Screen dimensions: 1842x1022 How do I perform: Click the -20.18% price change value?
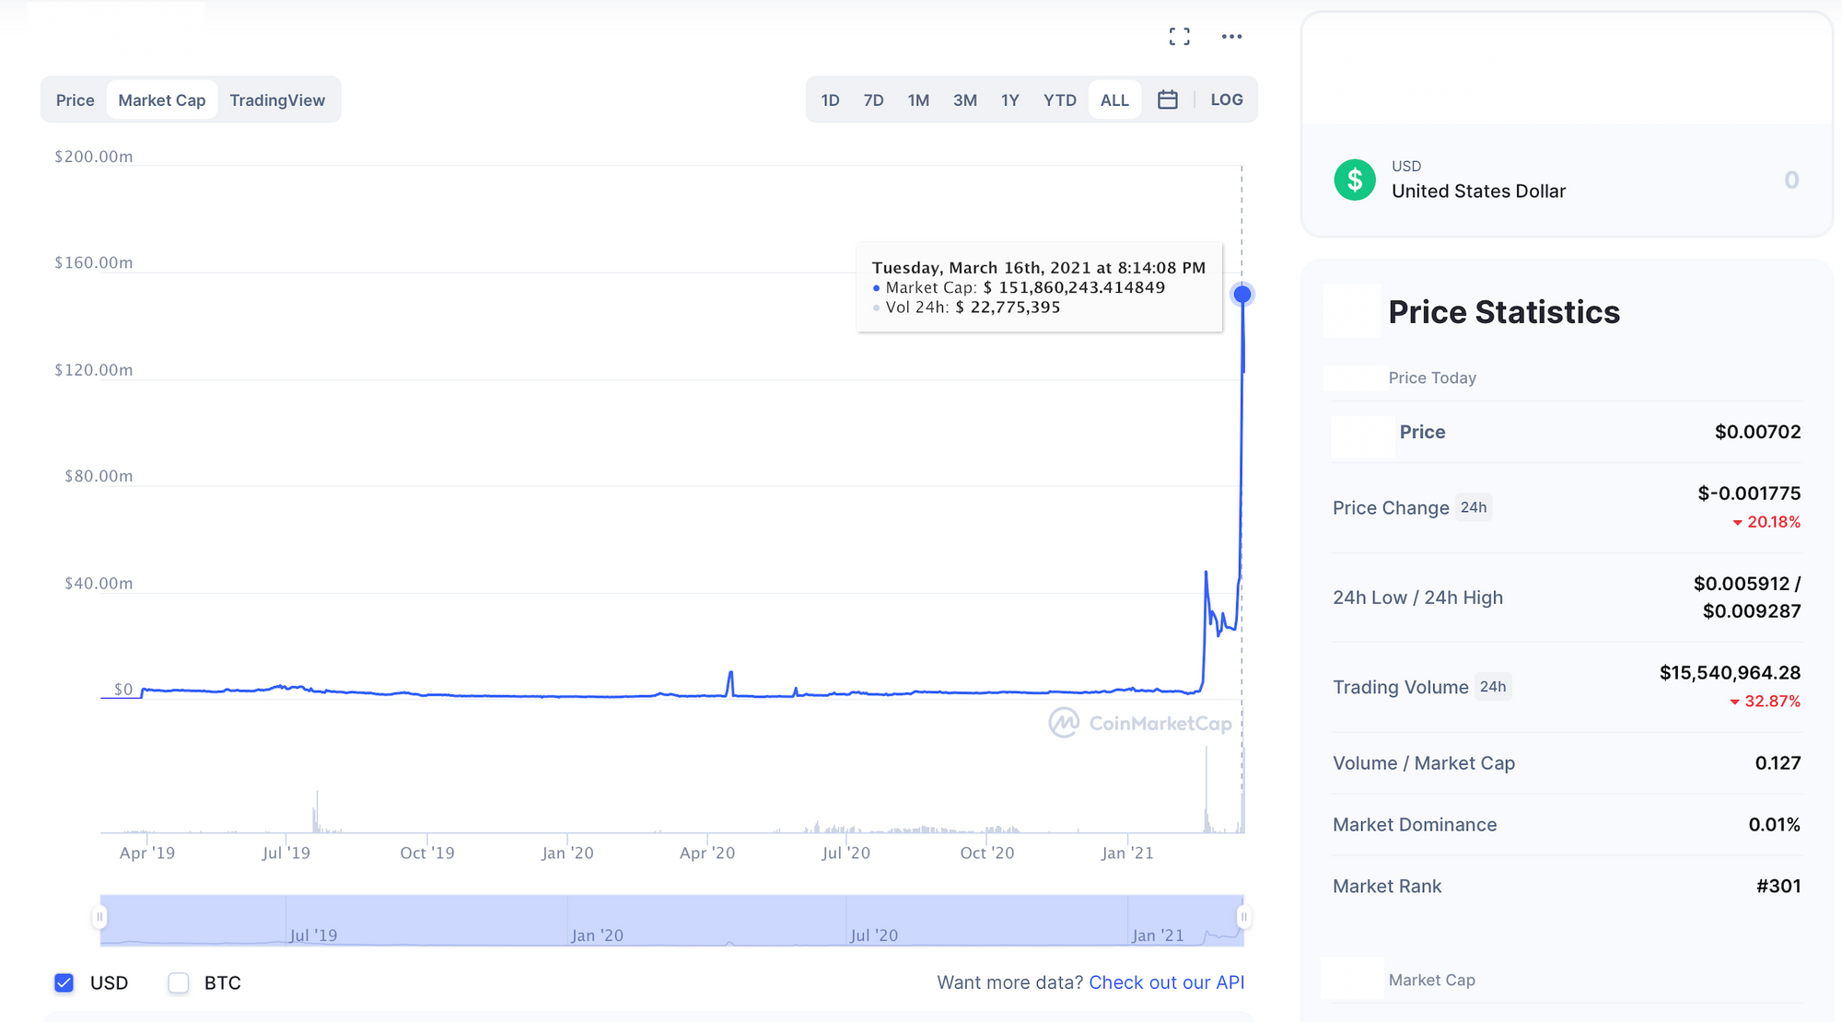coord(1766,522)
